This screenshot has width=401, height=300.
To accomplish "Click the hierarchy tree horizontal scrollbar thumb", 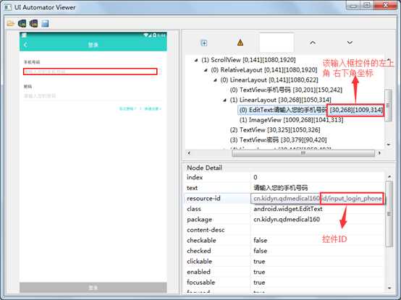I will coord(303,153).
